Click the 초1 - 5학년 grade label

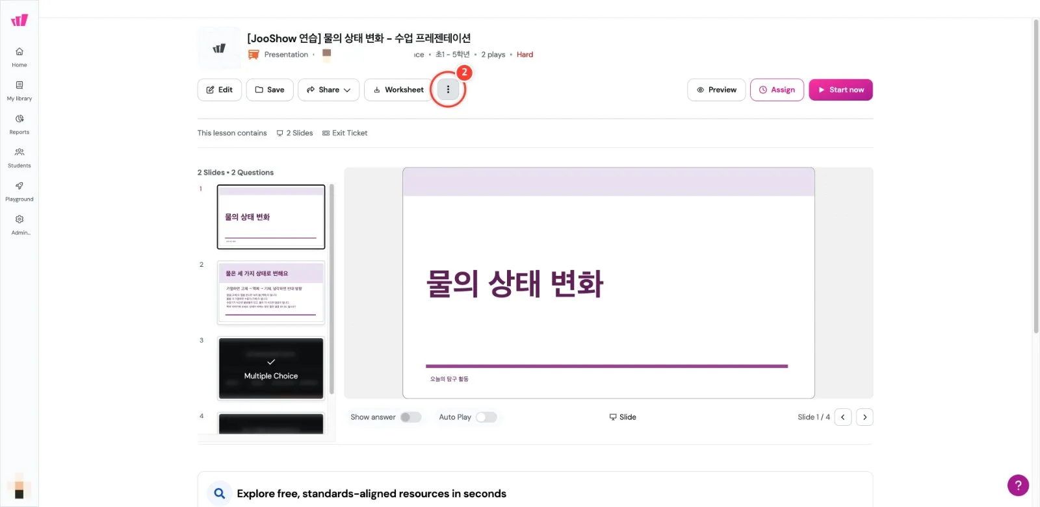452,55
